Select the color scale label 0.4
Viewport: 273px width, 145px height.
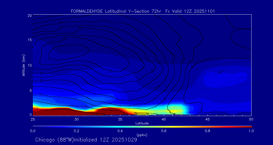pos(120,131)
